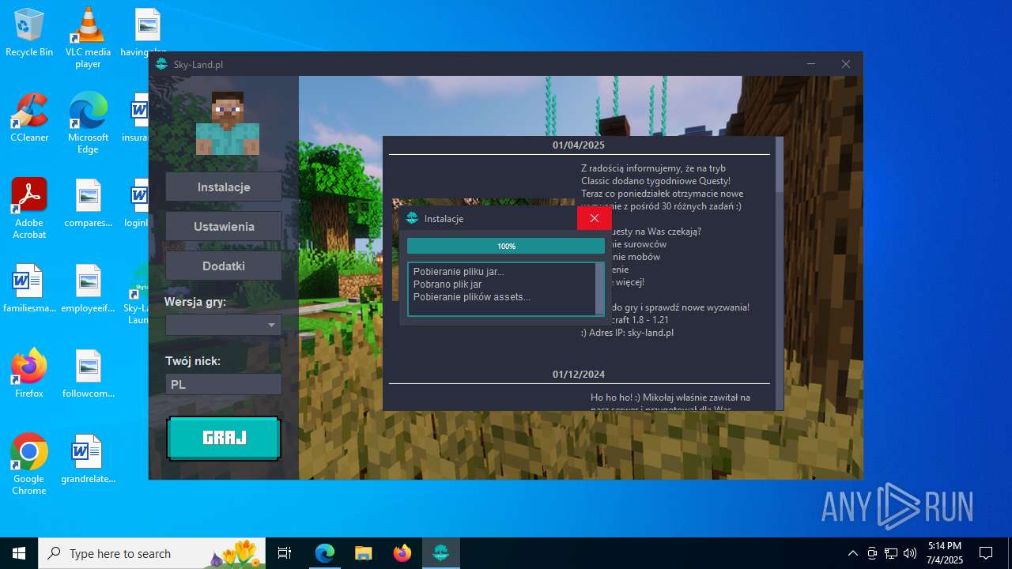1012x569 pixels.
Task: Click the Instalacje dialog title icon
Action: (412, 218)
